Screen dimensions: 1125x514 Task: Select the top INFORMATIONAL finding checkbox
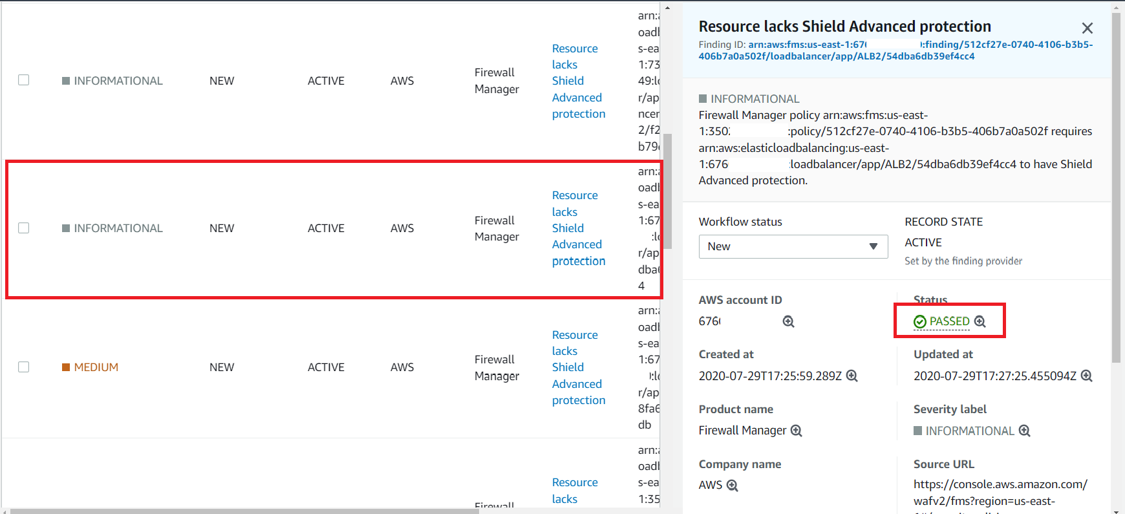[x=24, y=80]
